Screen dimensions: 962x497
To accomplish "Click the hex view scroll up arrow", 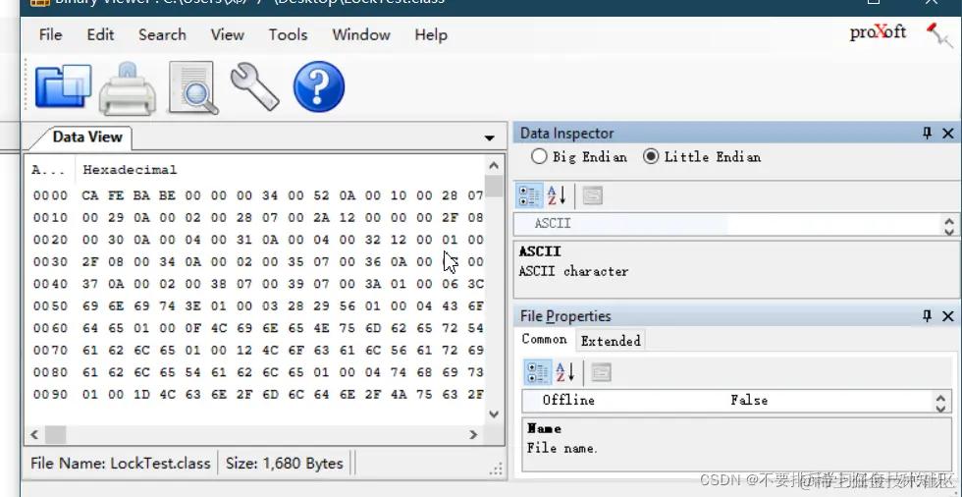I will 493,165.
